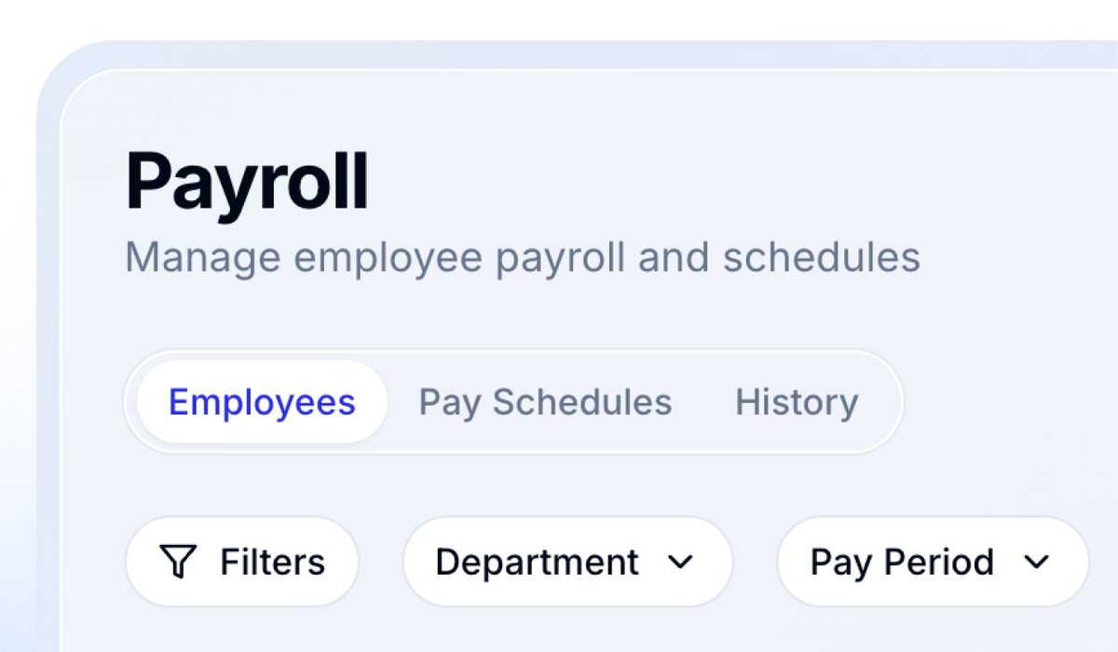
Task: Click the funnel icon beside Filters
Action: (x=177, y=562)
